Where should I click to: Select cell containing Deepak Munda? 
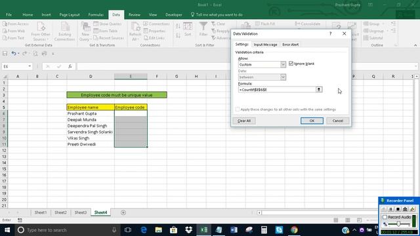[x=91, y=119]
